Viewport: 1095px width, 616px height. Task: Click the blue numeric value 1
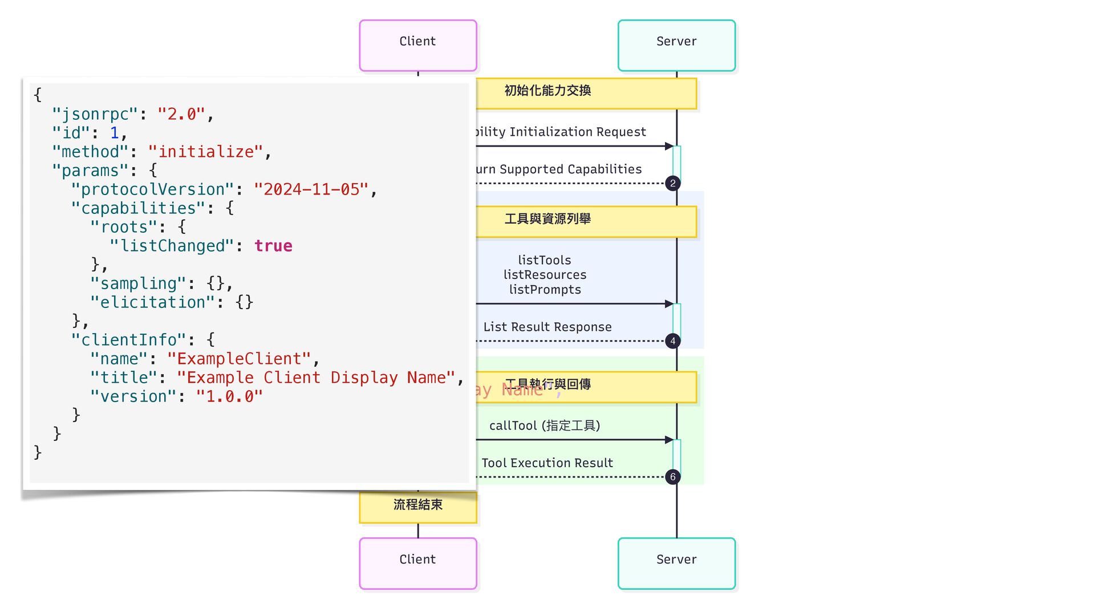click(x=115, y=133)
